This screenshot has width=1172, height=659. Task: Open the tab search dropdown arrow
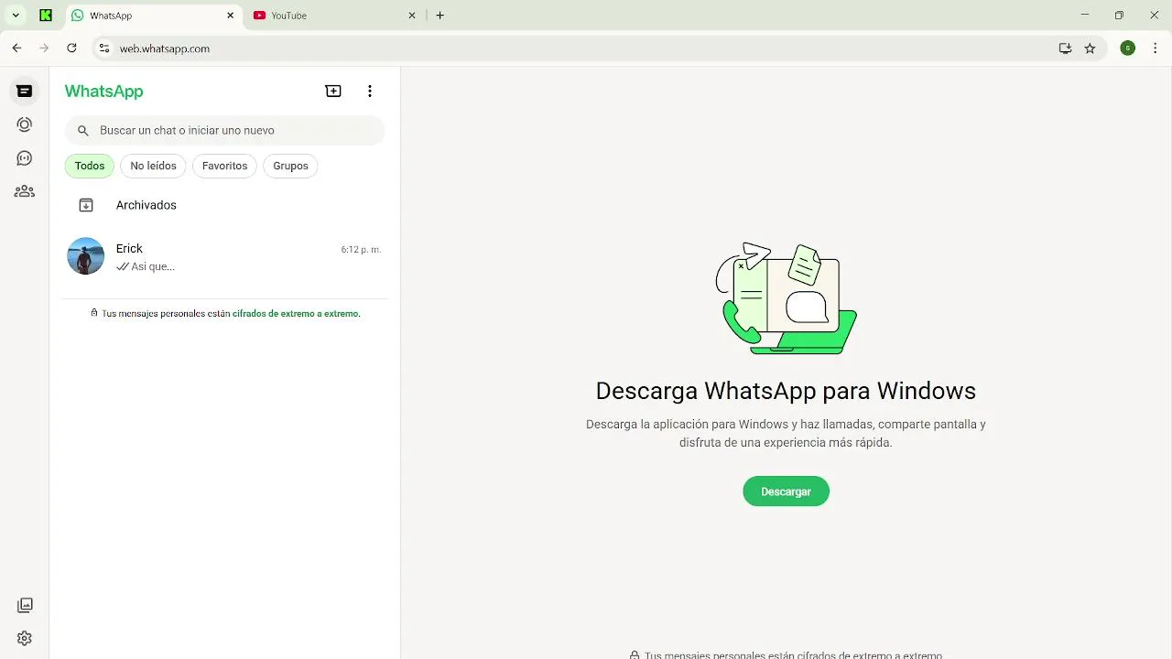[x=16, y=16]
